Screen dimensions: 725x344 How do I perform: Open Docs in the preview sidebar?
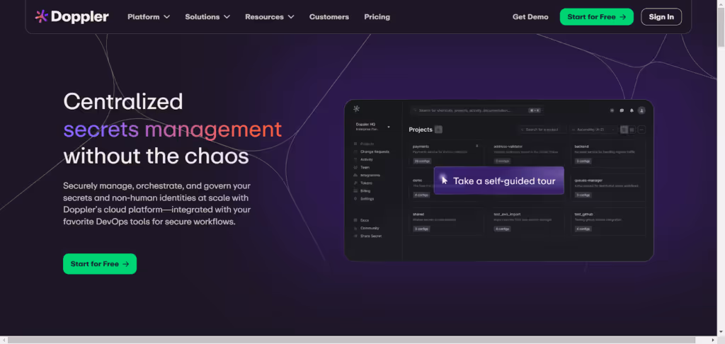point(361,221)
